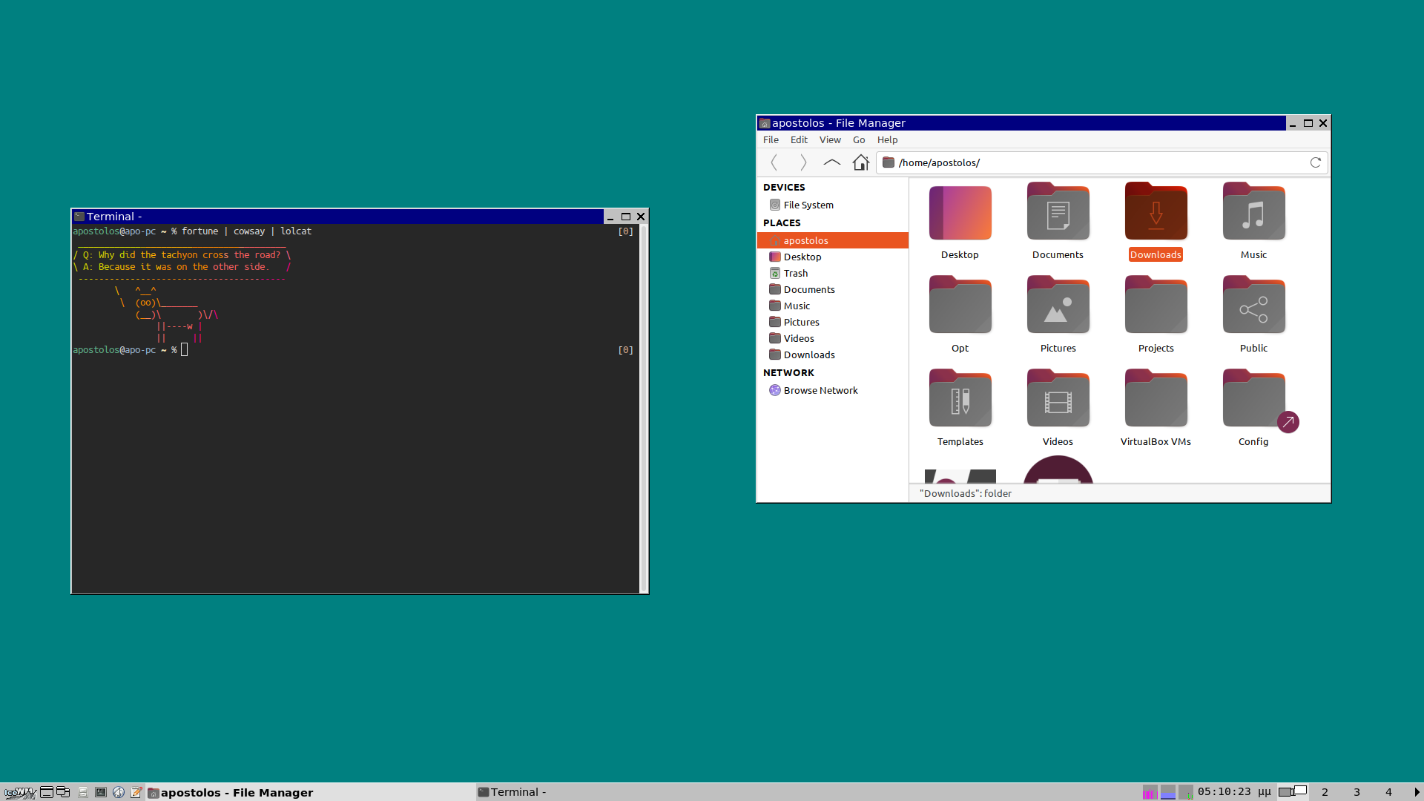The image size is (1424, 801).
Task: Open the Music folder icon
Action: click(1253, 214)
